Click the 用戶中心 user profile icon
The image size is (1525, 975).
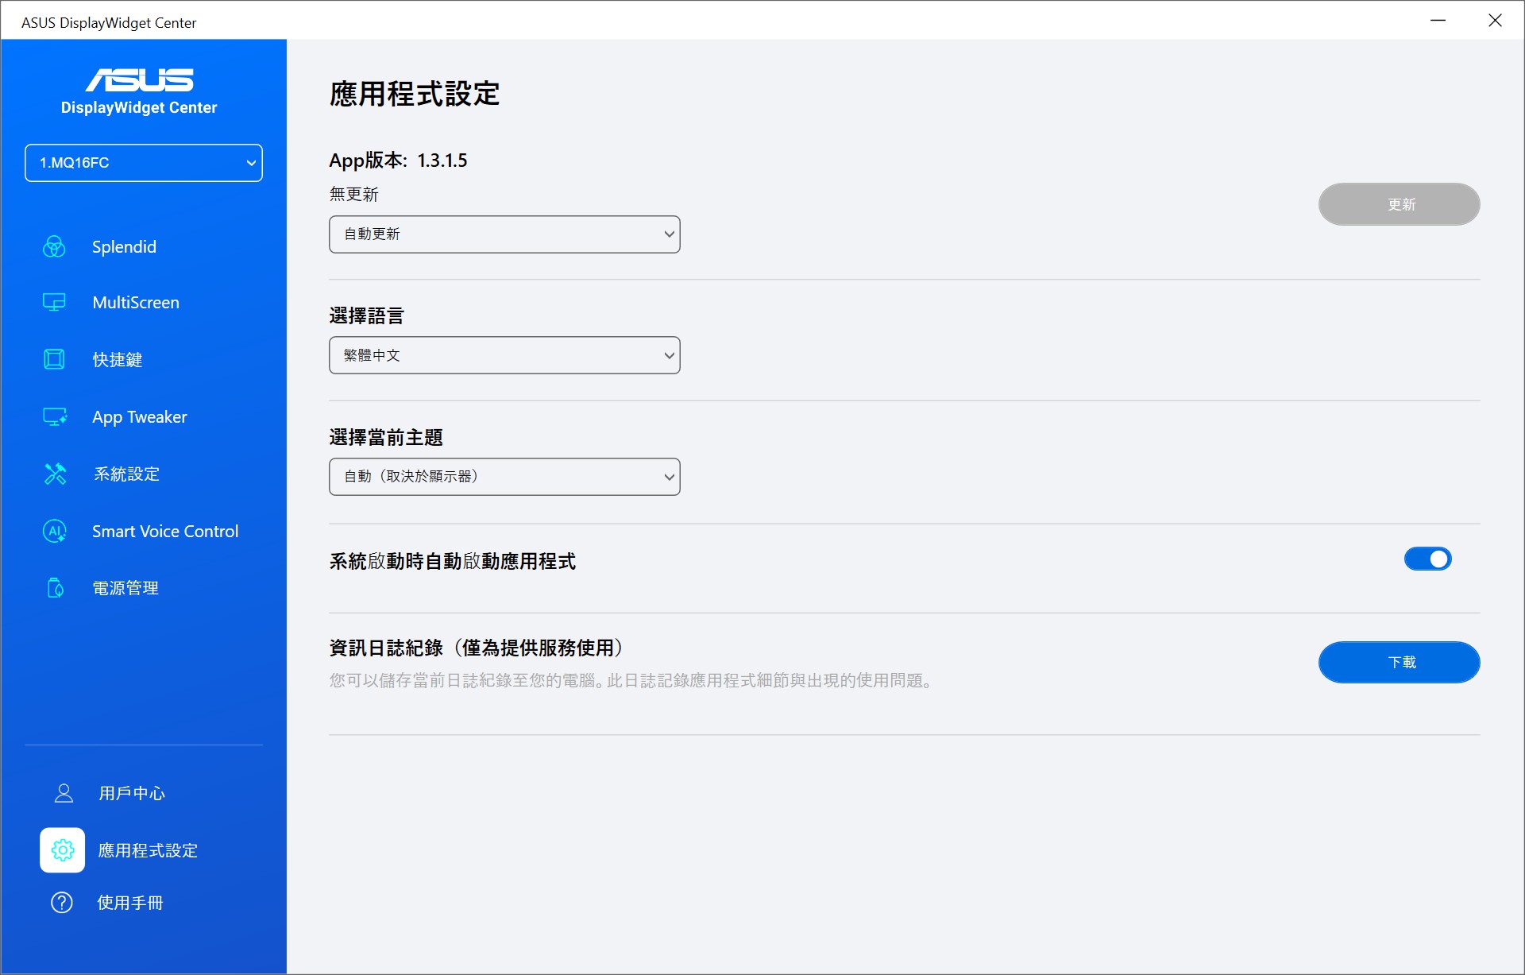coord(64,793)
